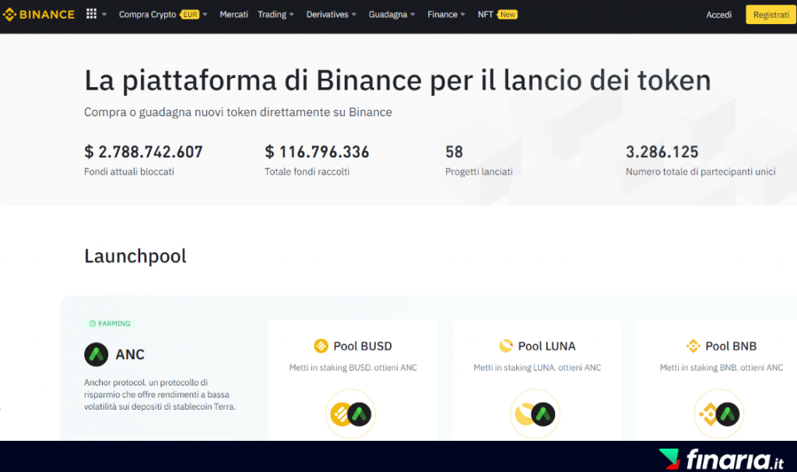Expand the Compra Crypto dropdown arrow
797x472 pixels.
205,15
